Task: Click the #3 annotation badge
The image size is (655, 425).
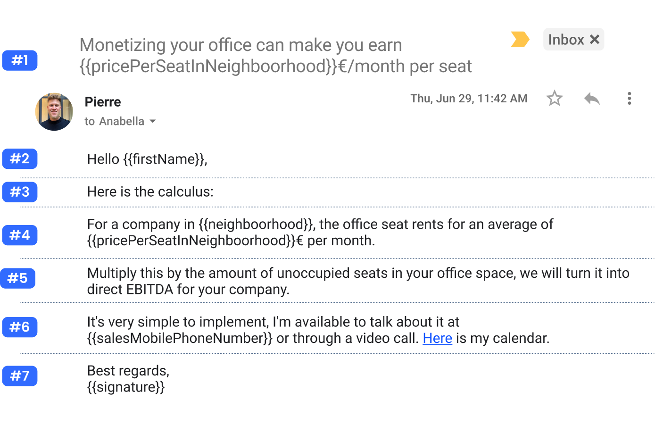Action: tap(20, 192)
